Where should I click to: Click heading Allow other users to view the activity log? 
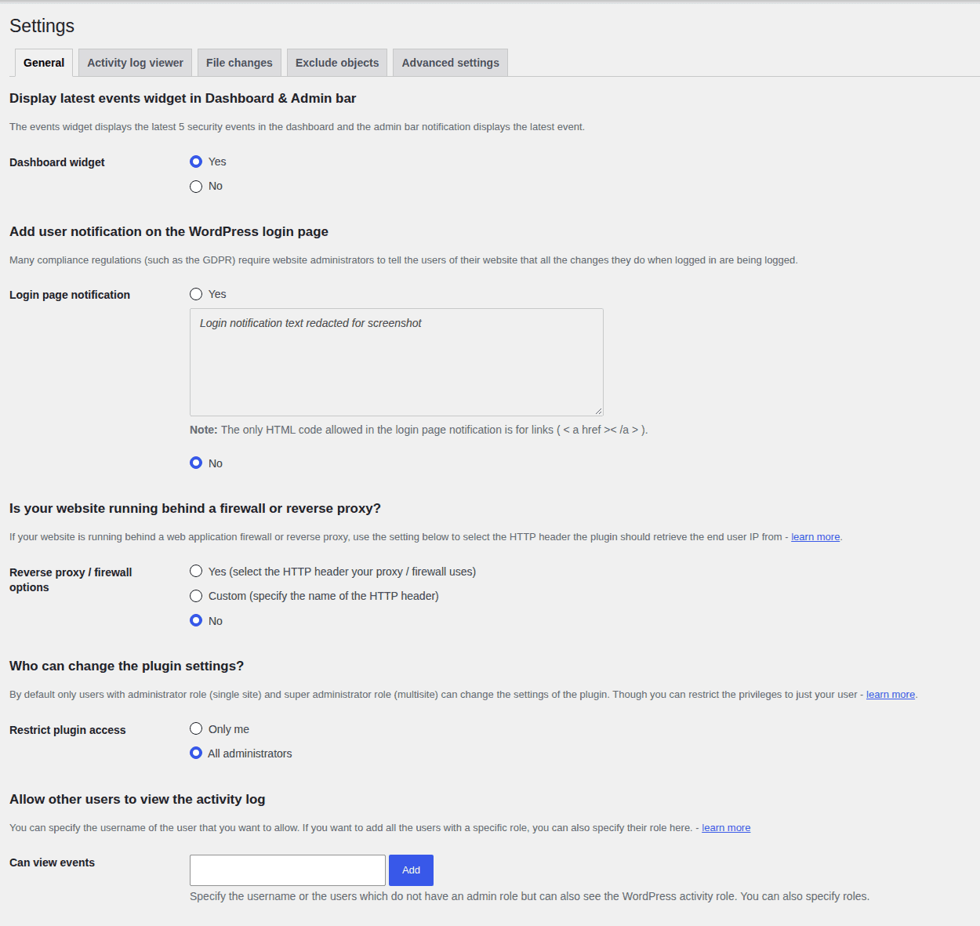click(x=137, y=799)
